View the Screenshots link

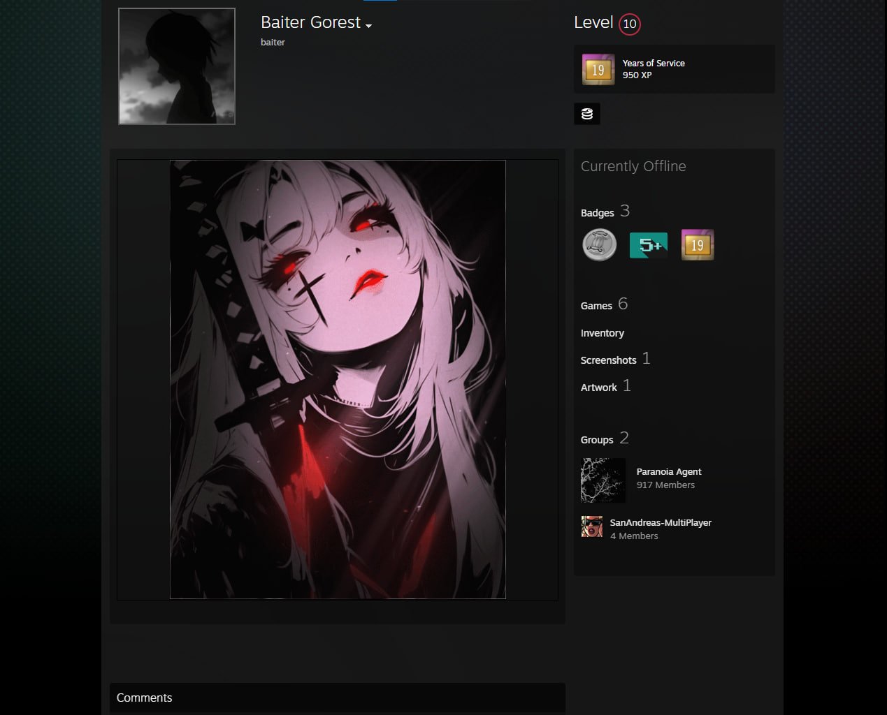click(x=608, y=360)
